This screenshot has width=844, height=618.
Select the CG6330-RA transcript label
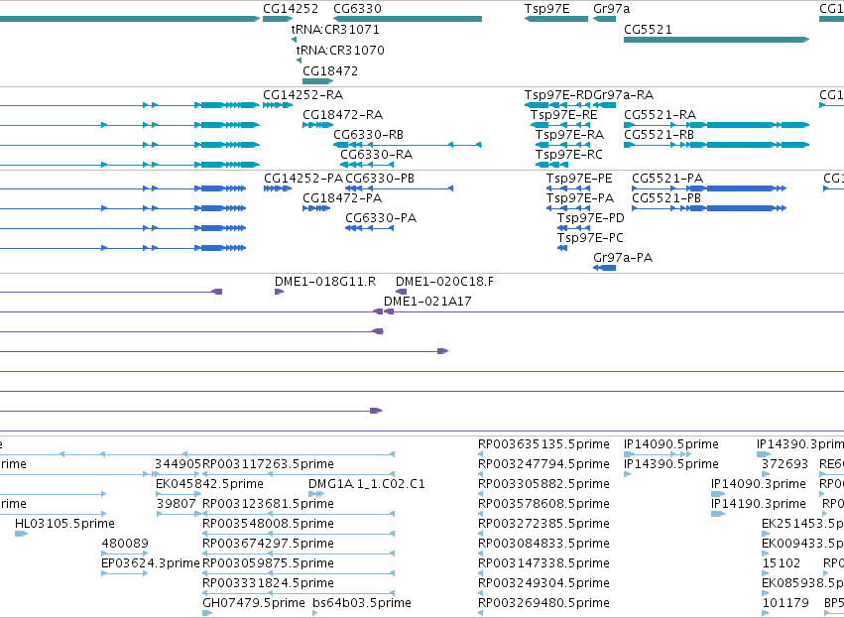click(376, 155)
